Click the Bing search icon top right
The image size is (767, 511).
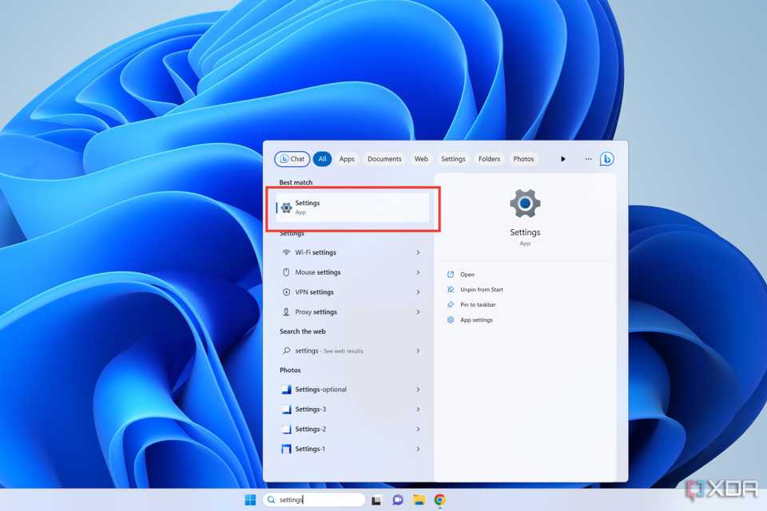(x=607, y=159)
